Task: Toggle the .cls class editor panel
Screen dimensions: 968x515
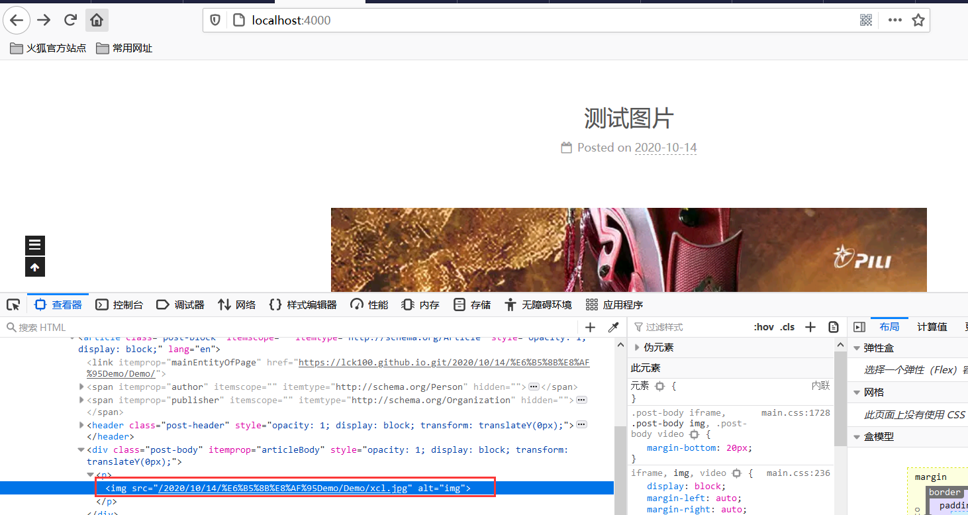Action: click(787, 326)
